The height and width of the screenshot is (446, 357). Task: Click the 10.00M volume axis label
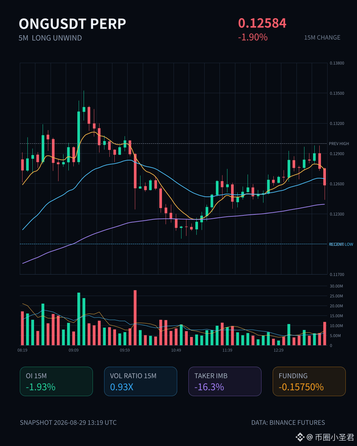[x=336, y=326]
